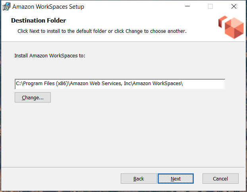The width and height of the screenshot is (247, 192).
Task: Place cursor after the path's trailing backslash
Action: 184,84
